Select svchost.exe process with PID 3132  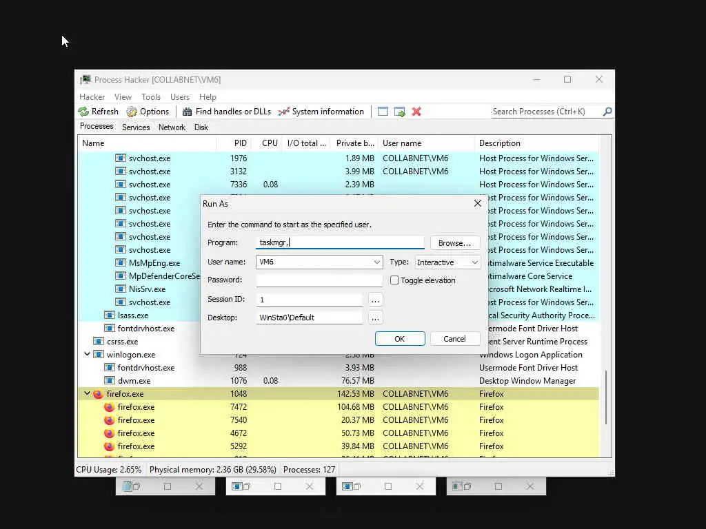pyautogui.click(x=338, y=172)
